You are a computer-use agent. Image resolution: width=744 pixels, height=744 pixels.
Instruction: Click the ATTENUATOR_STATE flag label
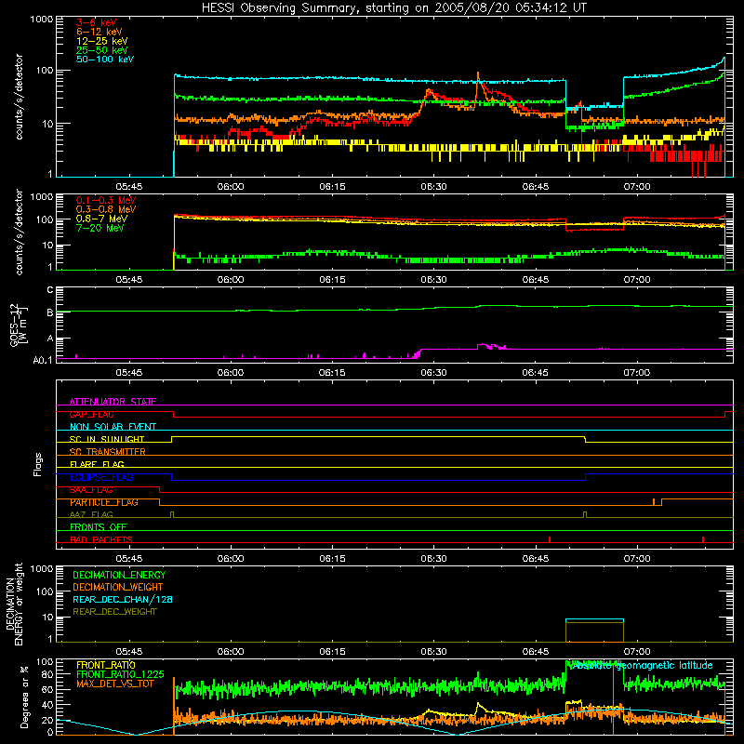tap(113, 402)
